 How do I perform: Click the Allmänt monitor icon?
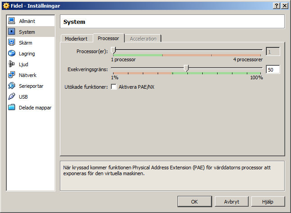[x=12, y=21]
